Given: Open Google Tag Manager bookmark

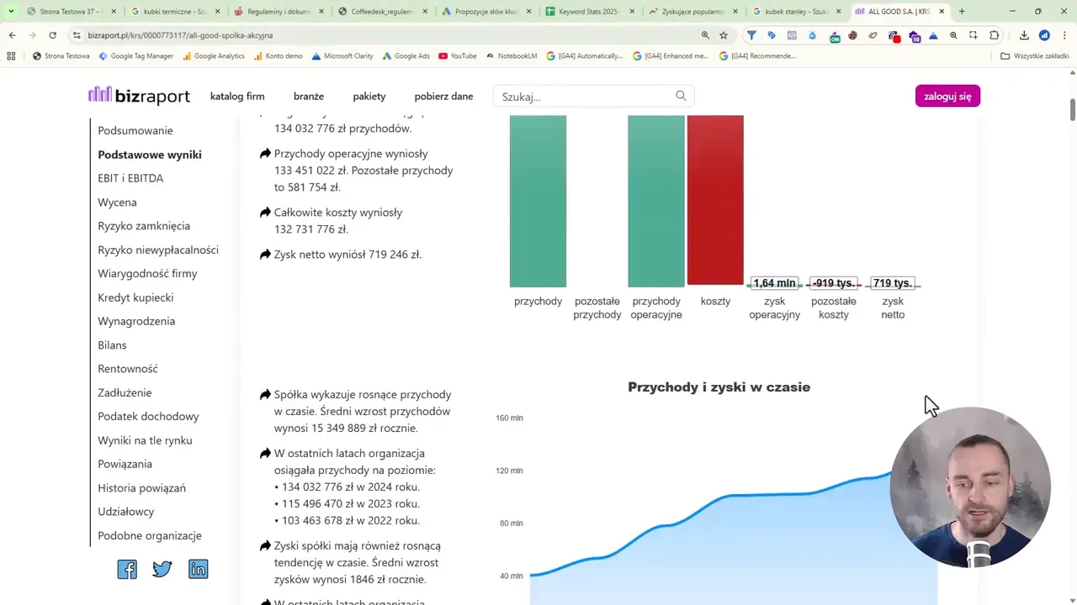Looking at the screenshot, I should point(135,55).
